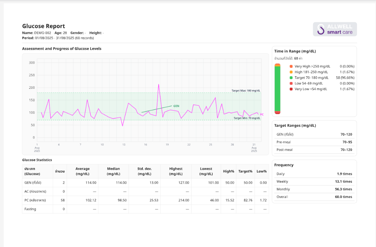Select the PC (หลังอาหาร) table row
Image resolution: width=376 pixels, height=247 pixels.
point(145,200)
